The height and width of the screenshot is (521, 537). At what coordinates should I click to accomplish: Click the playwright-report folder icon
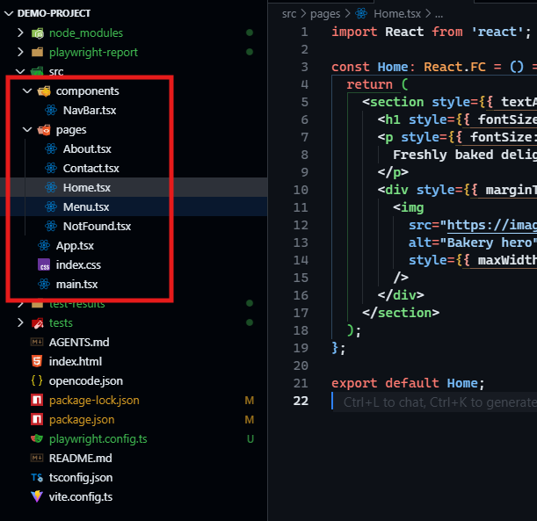point(37,52)
